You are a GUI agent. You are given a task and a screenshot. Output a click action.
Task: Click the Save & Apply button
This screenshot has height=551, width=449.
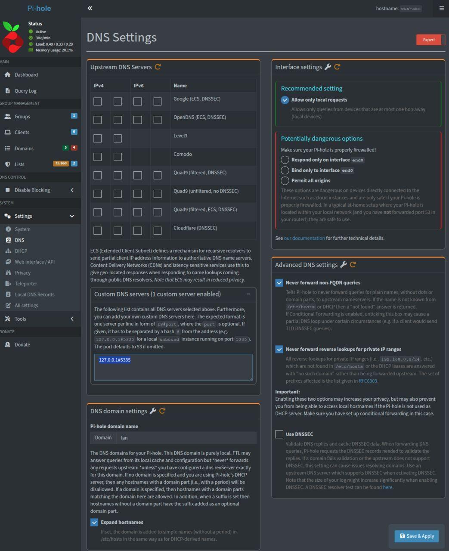coord(416,536)
